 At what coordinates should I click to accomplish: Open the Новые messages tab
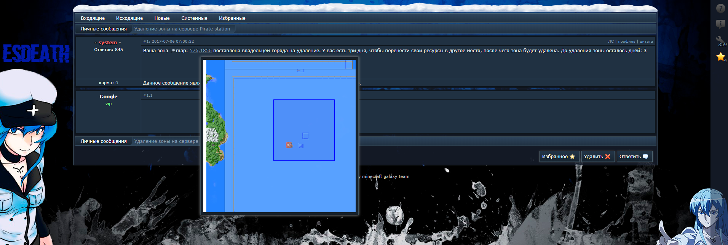[x=162, y=18]
